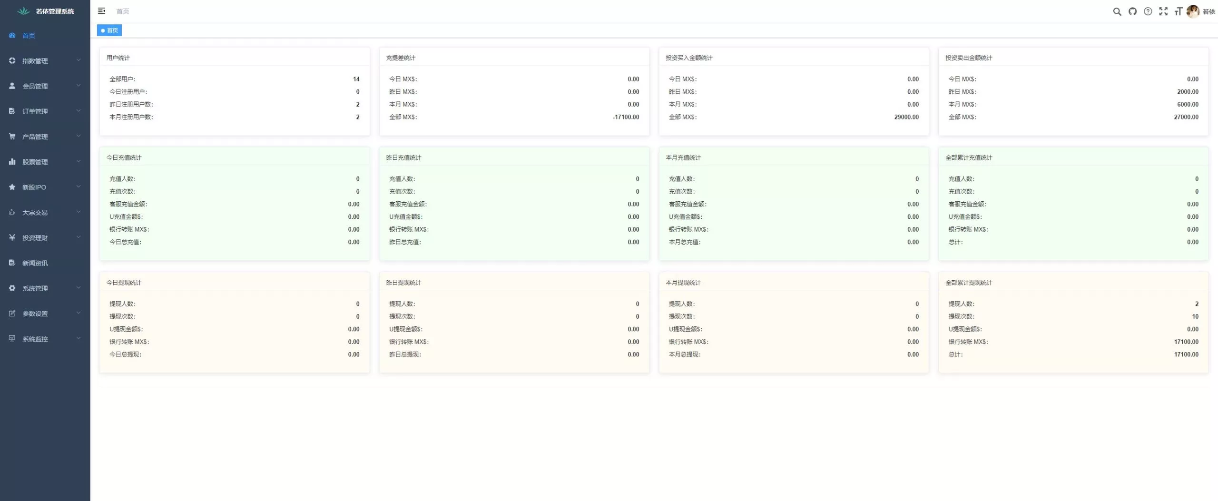This screenshot has width=1218, height=501.
Task: Expand the 指数管理 sidebar menu
Action: (35, 61)
